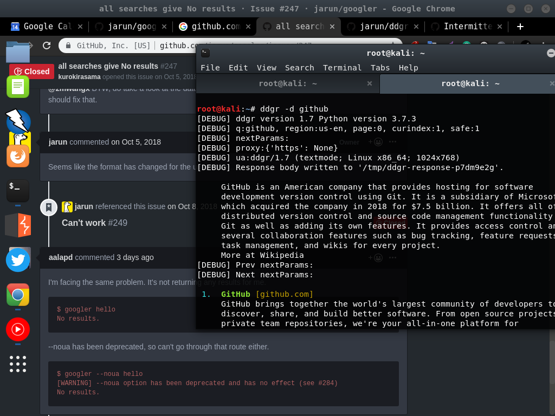
Task: Open jarun profile link on Oct 5 comment
Action: point(57,142)
